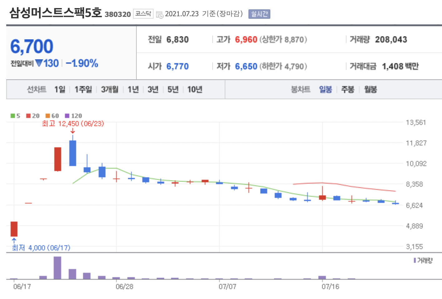The height and width of the screenshot is (299, 442).
Task: Click the 하한가 4,790 text
Action: [283, 66]
